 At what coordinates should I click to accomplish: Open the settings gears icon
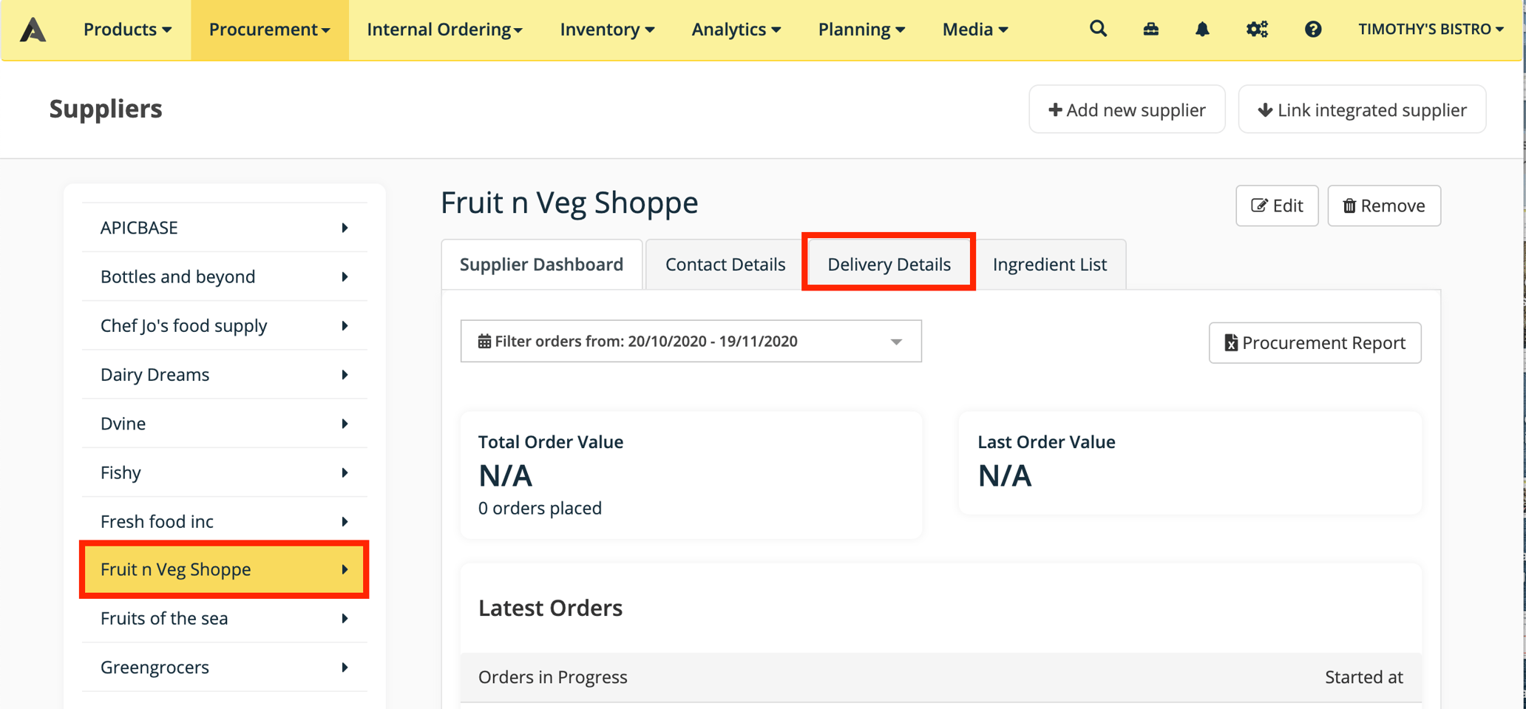(1257, 29)
